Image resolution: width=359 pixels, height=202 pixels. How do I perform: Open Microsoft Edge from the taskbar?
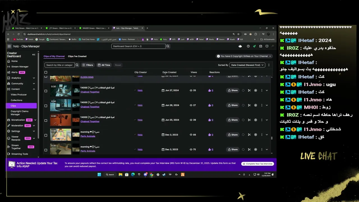133,175
